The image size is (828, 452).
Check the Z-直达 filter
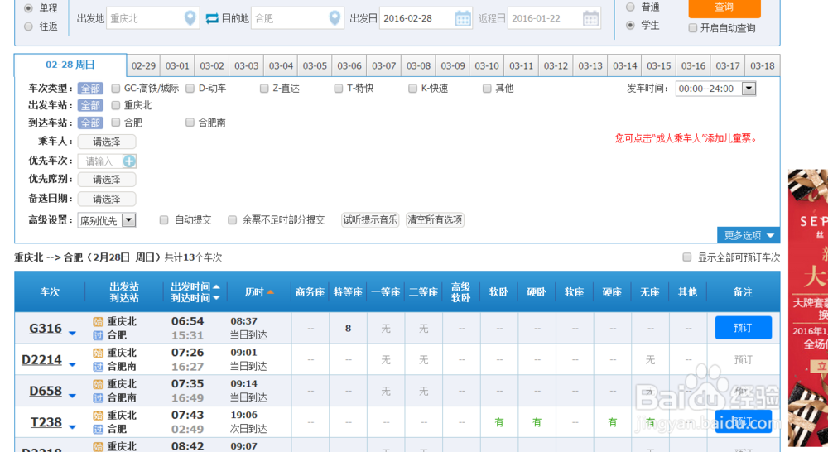click(264, 89)
